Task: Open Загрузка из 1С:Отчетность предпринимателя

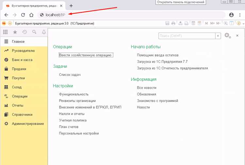Action: 172,68
